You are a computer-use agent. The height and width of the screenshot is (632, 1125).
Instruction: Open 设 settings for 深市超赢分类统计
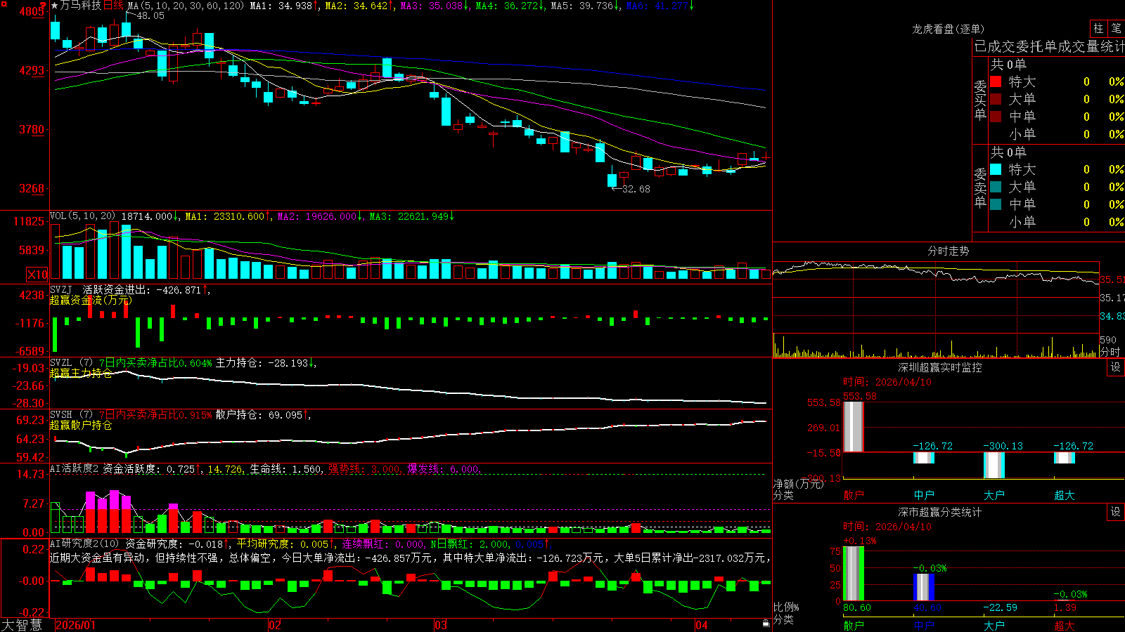pos(1115,512)
